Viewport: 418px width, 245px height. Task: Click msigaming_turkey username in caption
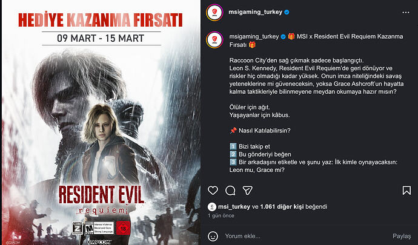click(x=254, y=36)
